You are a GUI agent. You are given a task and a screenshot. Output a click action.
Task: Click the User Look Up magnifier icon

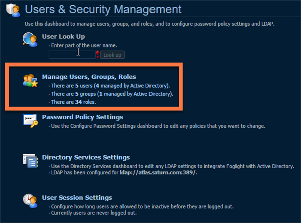[x=30, y=39]
